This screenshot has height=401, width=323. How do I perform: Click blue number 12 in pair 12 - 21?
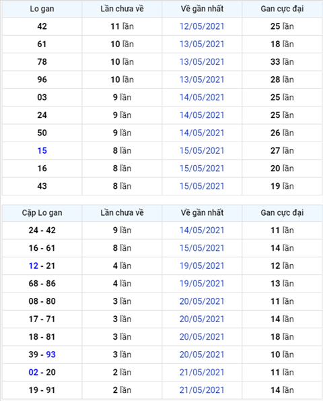tap(34, 266)
